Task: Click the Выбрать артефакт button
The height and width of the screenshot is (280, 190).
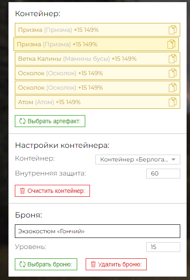Action: (50, 121)
